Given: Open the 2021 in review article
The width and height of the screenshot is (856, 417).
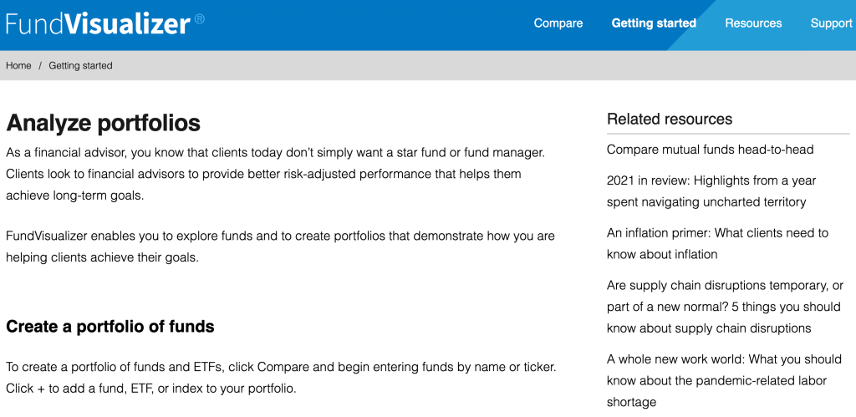Looking at the screenshot, I should [711, 191].
